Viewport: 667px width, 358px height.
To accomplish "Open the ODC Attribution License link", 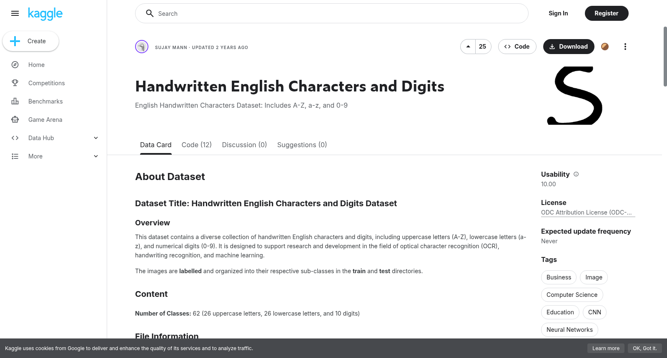I will click(588, 212).
